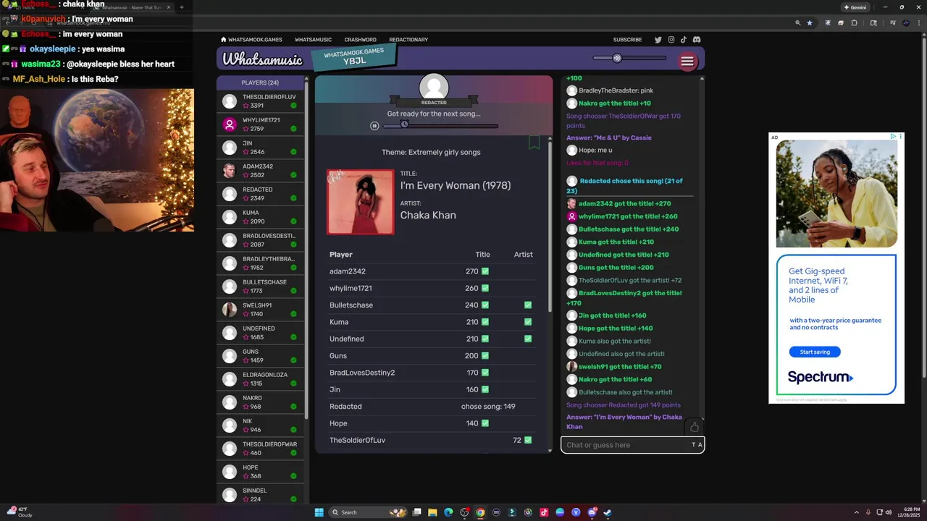
Task: Click the artist name Chaka Khan
Action: click(428, 215)
